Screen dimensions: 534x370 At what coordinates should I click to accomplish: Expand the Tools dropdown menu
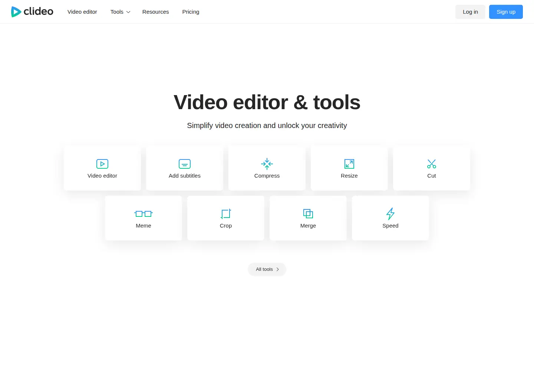pyautogui.click(x=121, y=12)
